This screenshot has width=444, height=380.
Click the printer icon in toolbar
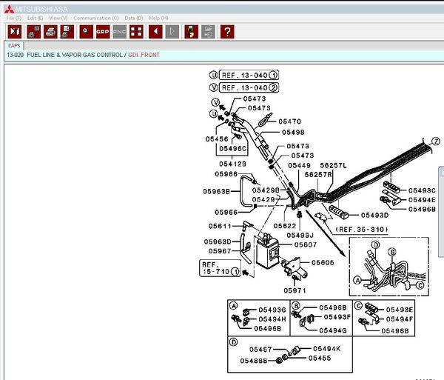tap(50, 31)
